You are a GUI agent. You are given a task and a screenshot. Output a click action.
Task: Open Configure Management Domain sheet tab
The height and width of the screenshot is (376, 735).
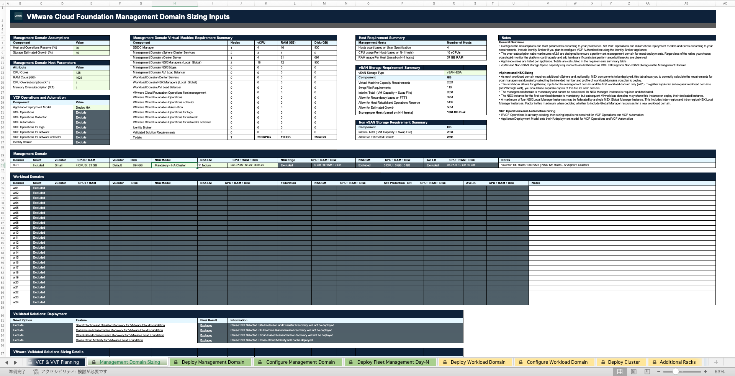pos(298,362)
